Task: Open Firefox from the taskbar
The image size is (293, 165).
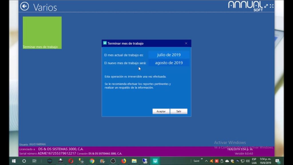Action: (124, 161)
